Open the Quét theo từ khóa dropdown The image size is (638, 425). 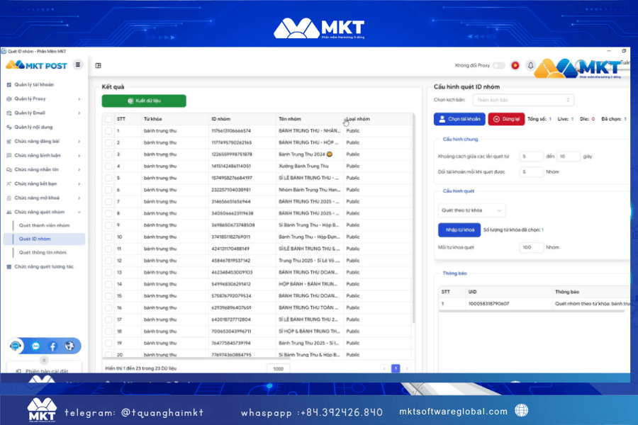(x=471, y=210)
